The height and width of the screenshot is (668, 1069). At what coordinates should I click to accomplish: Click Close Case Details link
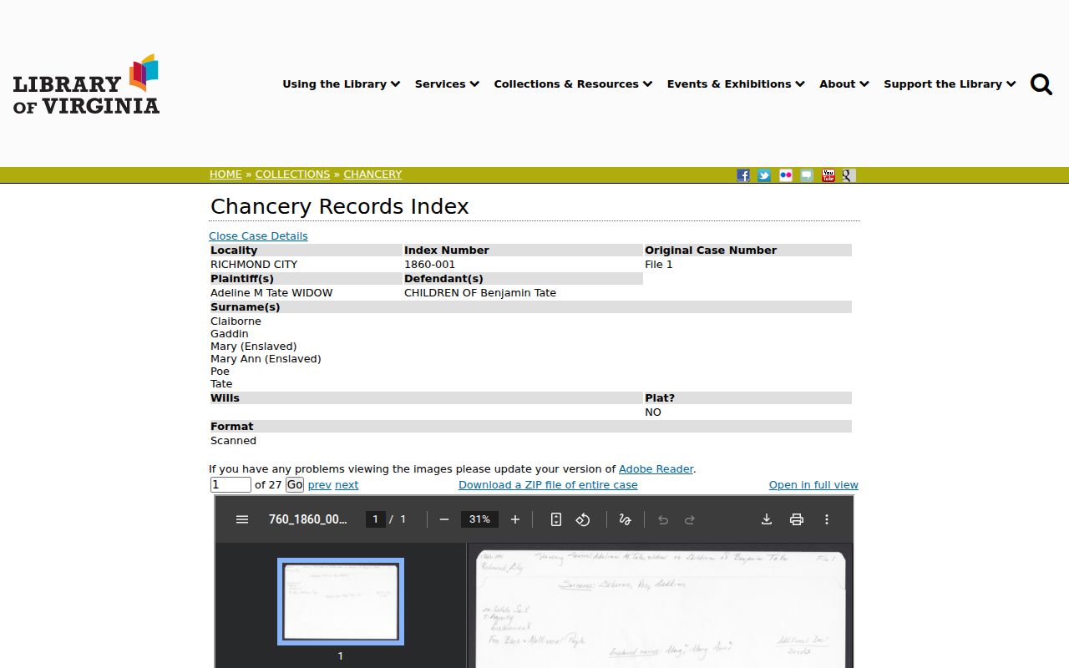258,236
